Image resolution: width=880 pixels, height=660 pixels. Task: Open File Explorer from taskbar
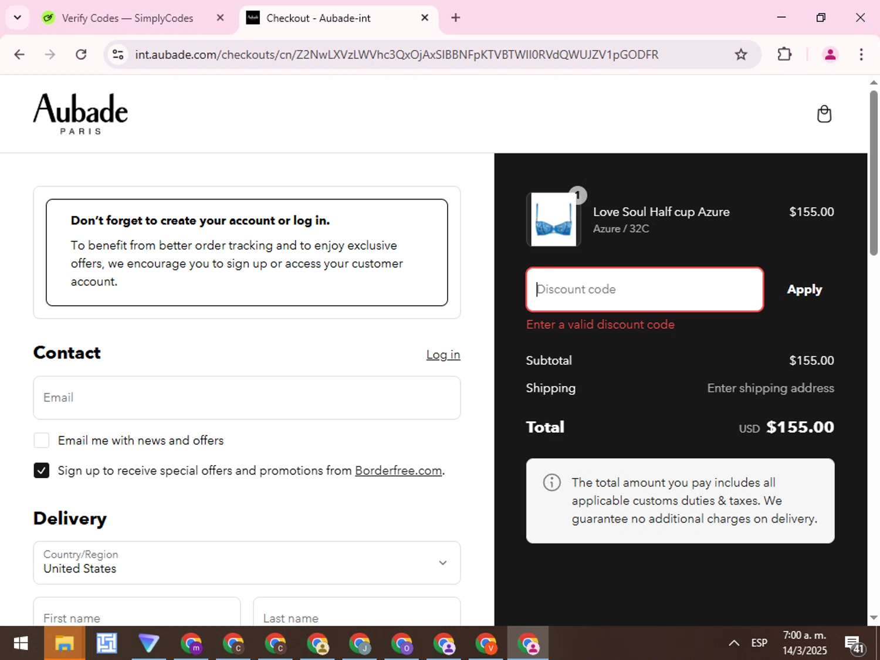tap(64, 644)
